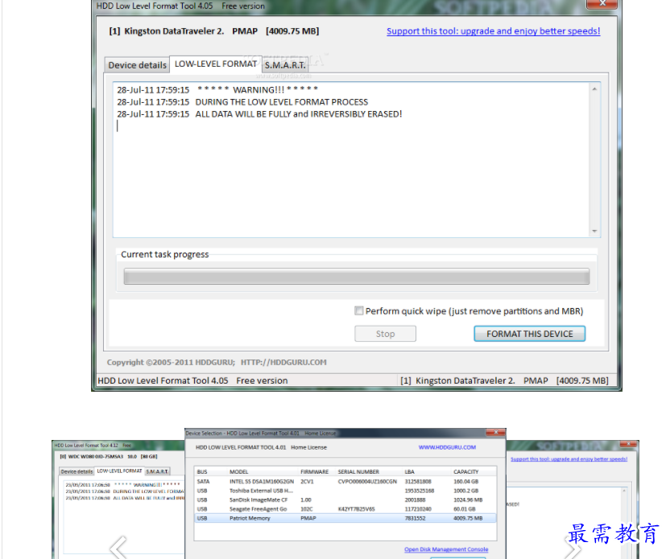
Task: Select the INTEL SSD SATA row
Action: (x=345, y=482)
